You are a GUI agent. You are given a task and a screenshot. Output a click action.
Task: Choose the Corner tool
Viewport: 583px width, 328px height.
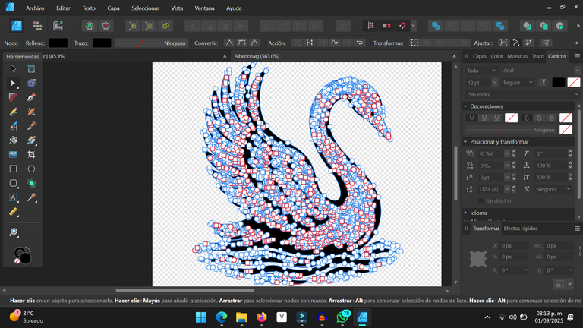(13, 97)
